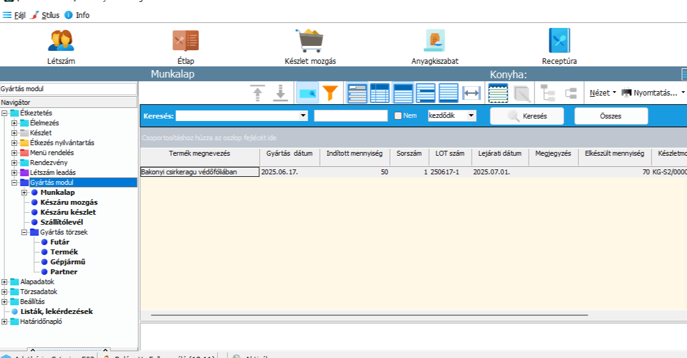The image size is (687, 358).
Task: Toggle the search panel toolbar icon
Action: pos(308,93)
